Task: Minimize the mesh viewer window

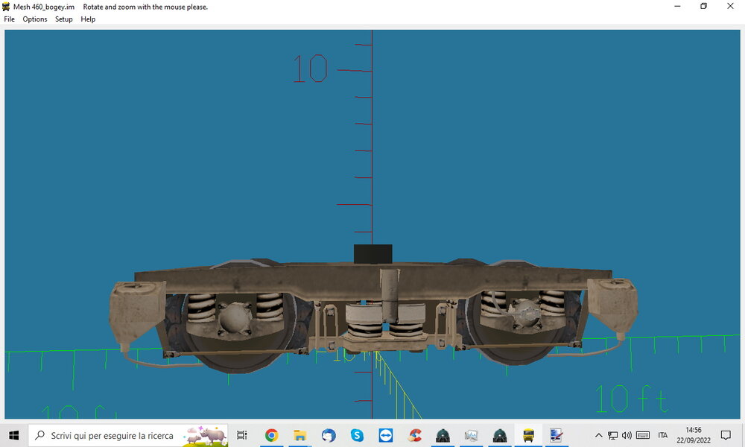Action: (677, 6)
